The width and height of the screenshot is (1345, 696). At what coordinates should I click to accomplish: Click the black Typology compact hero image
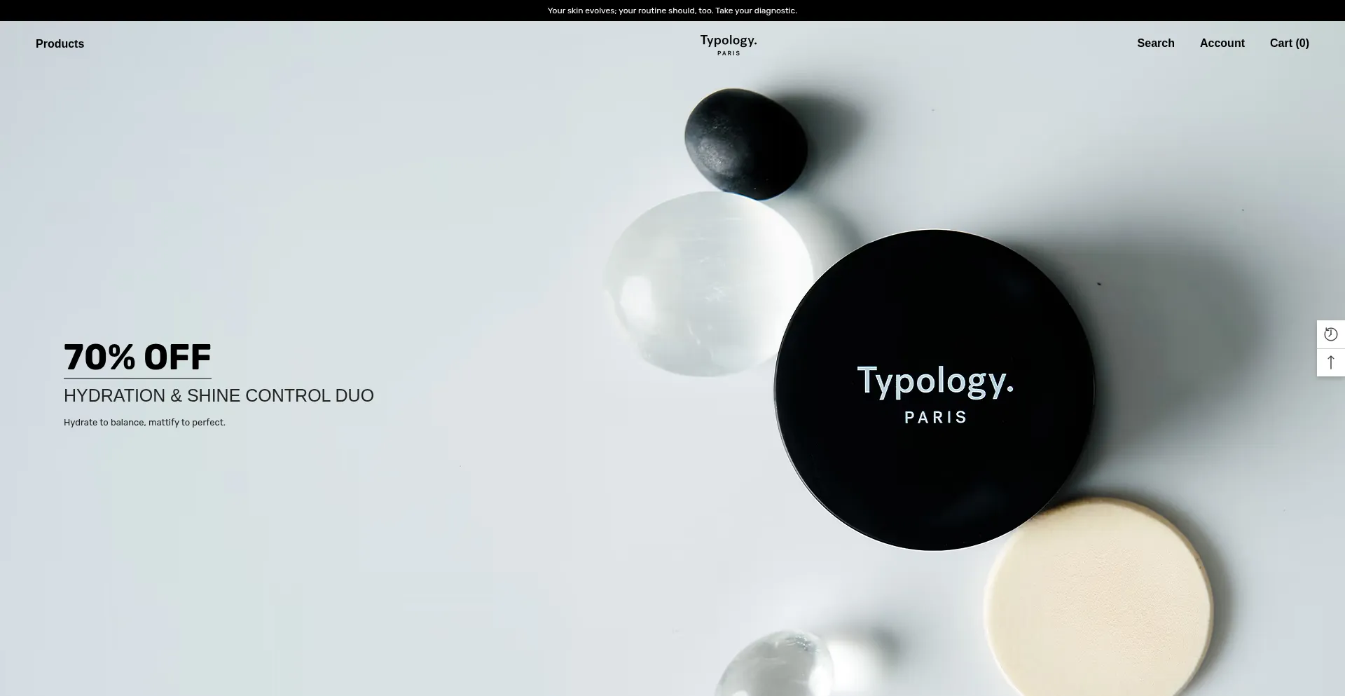pos(934,390)
